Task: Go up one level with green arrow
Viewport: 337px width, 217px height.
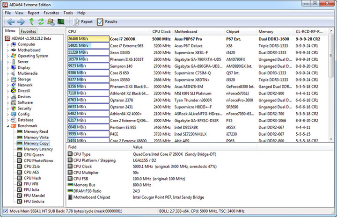Action: [31, 22]
